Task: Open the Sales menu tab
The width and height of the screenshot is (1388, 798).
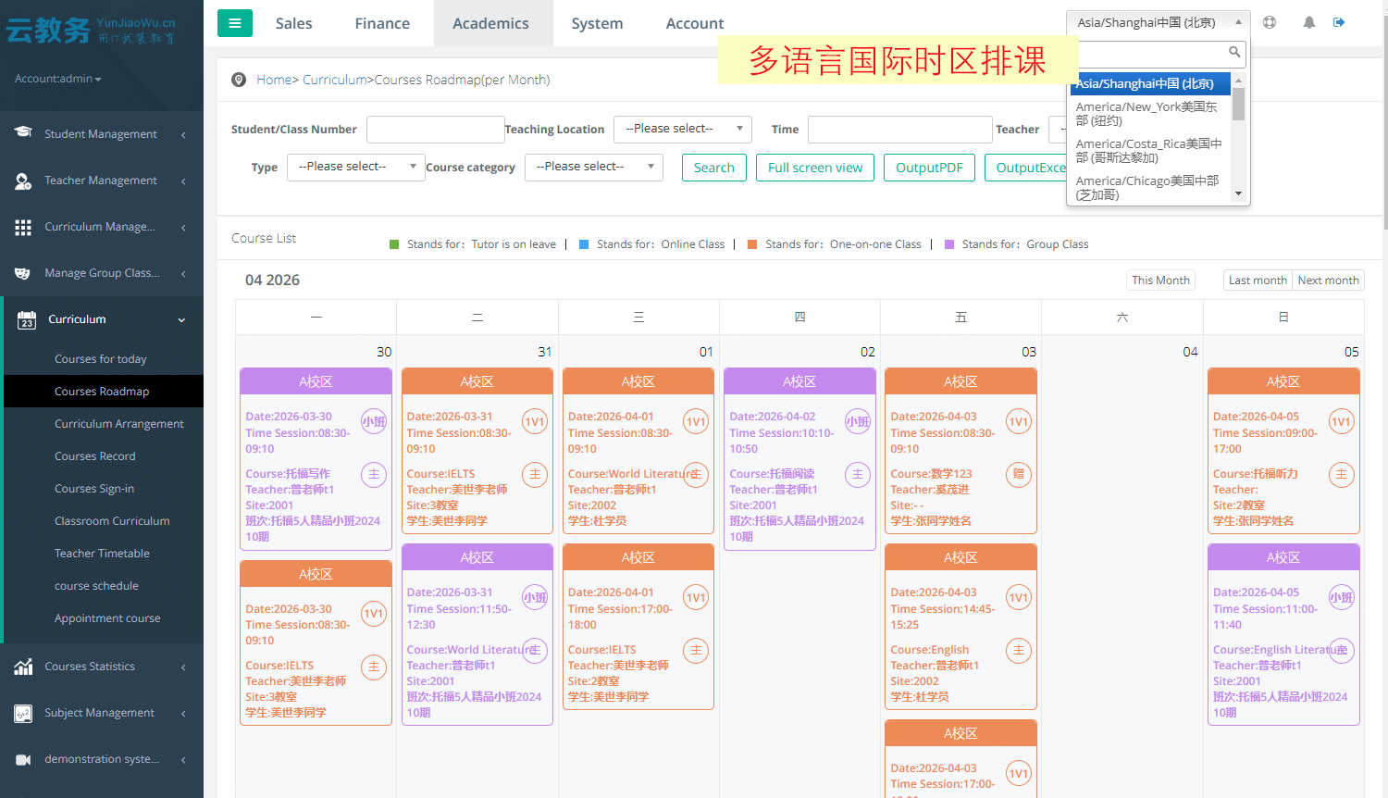Action: click(293, 23)
